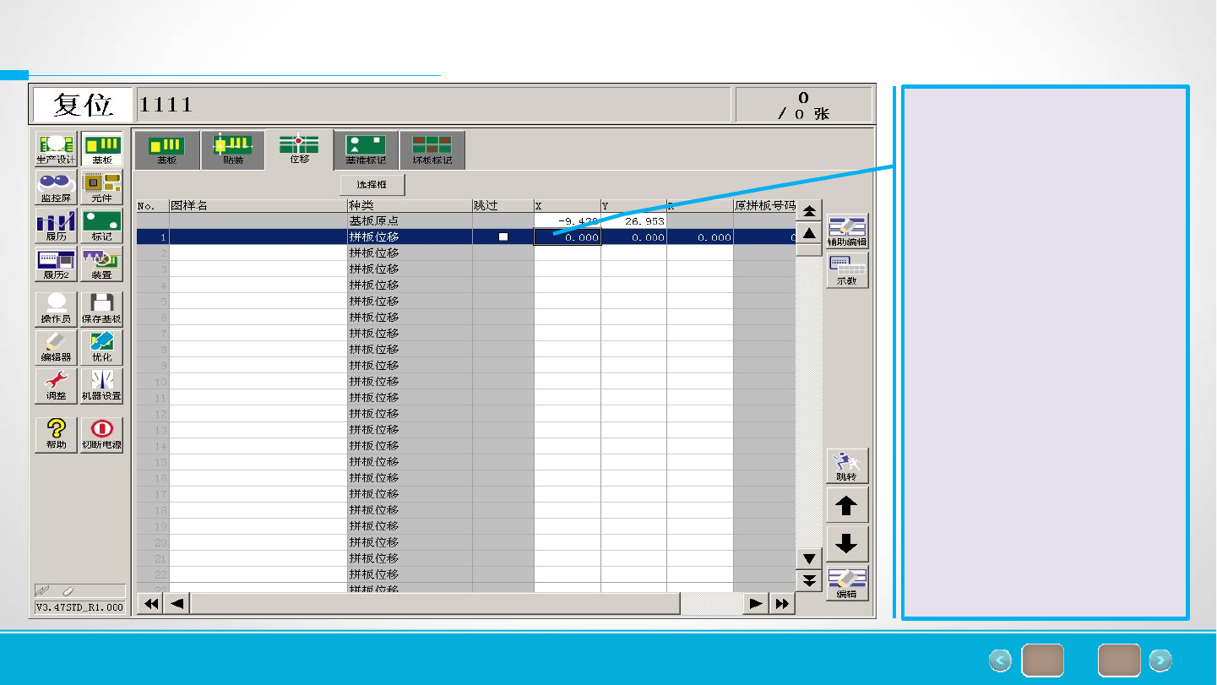
Task: Click the 跳过 column header
Action: tap(503, 205)
